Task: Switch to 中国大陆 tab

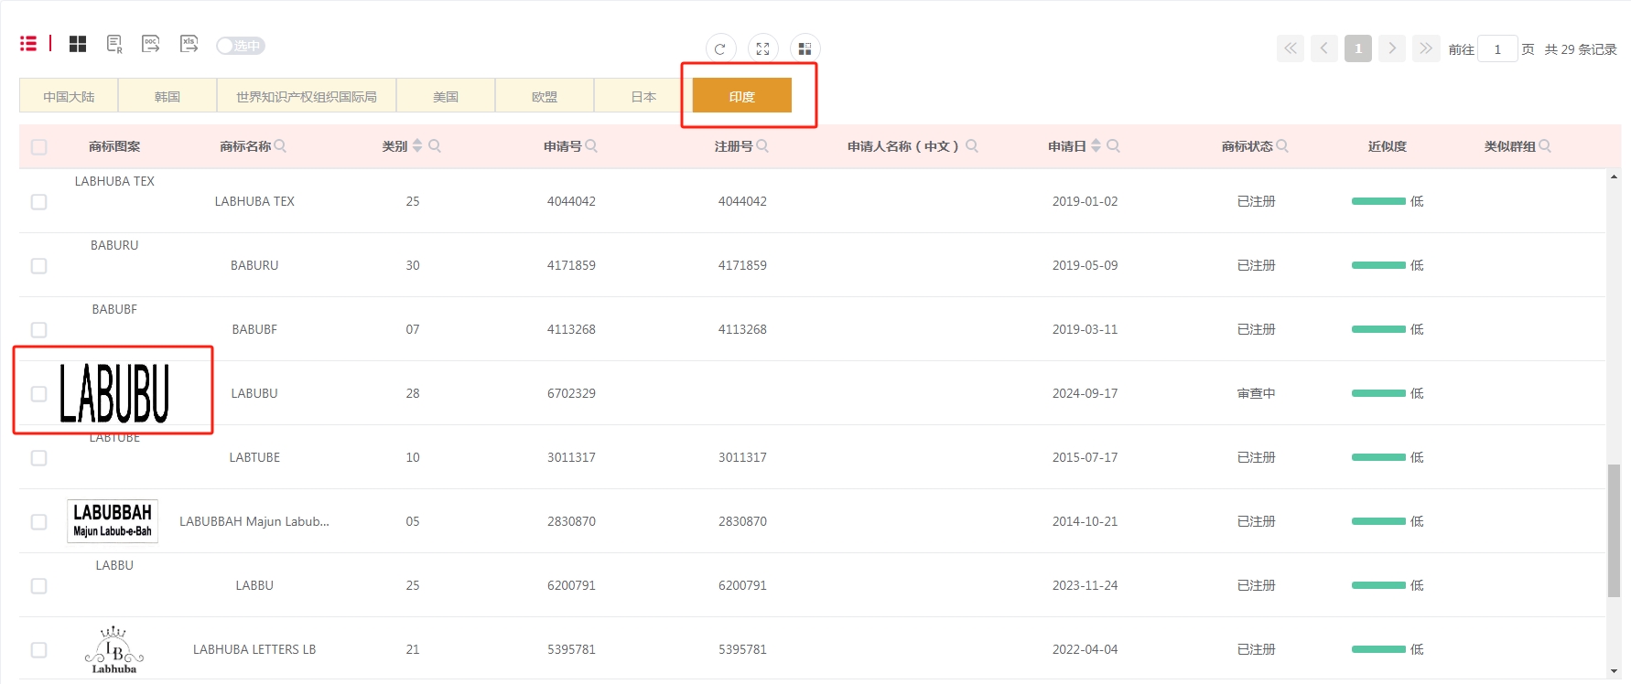Action: (69, 96)
